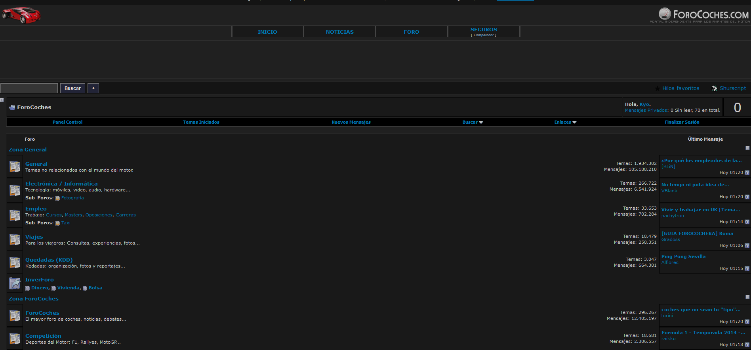Open the Zona ForoCoches category link
The width and height of the screenshot is (751, 350).
click(34, 299)
